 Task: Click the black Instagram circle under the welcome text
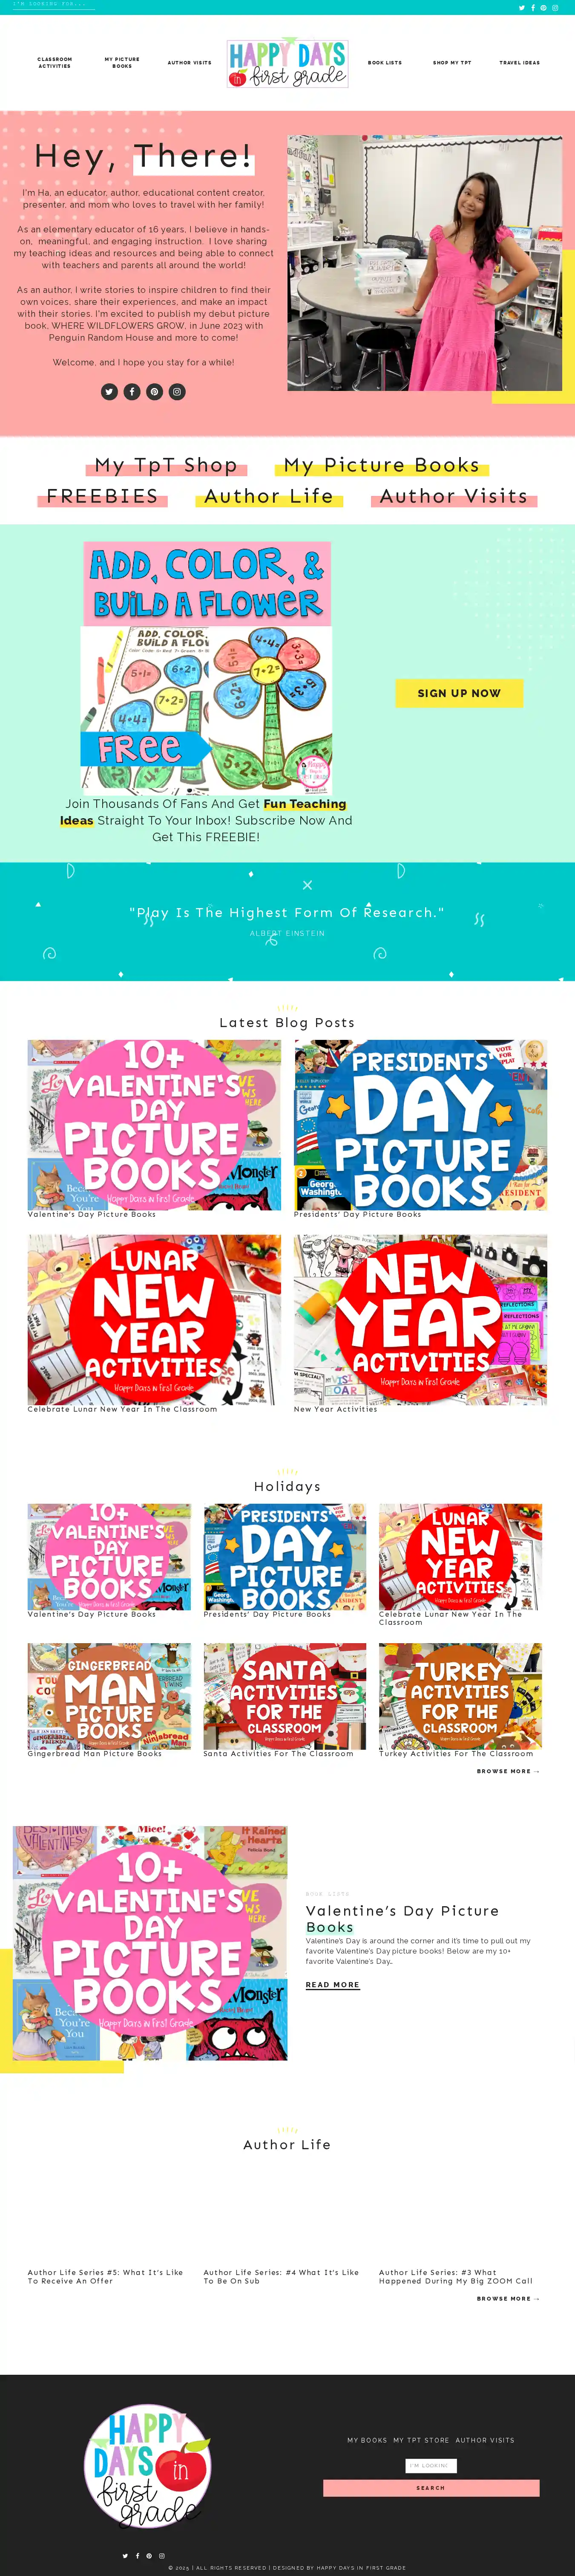point(177,392)
